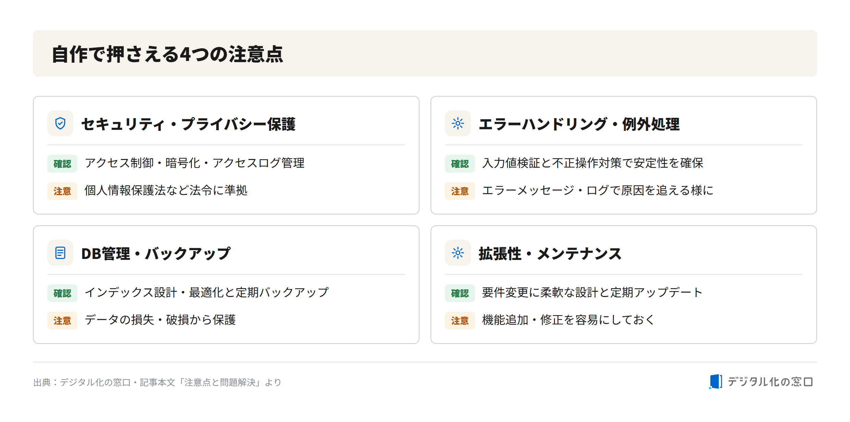Click the document icon beside DB管理
Viewport: 850px width, 422px height.
[60, 253]
